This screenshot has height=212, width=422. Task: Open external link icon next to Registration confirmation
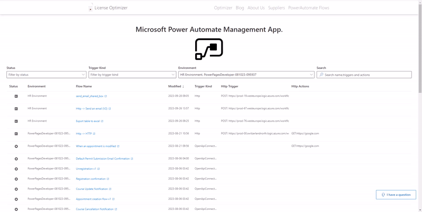pos(108,179)
